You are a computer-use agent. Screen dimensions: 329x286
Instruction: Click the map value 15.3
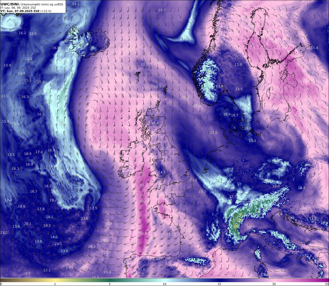click(x=28, y=80)
